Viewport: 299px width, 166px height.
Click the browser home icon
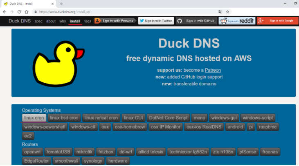[x=27, y=12]
